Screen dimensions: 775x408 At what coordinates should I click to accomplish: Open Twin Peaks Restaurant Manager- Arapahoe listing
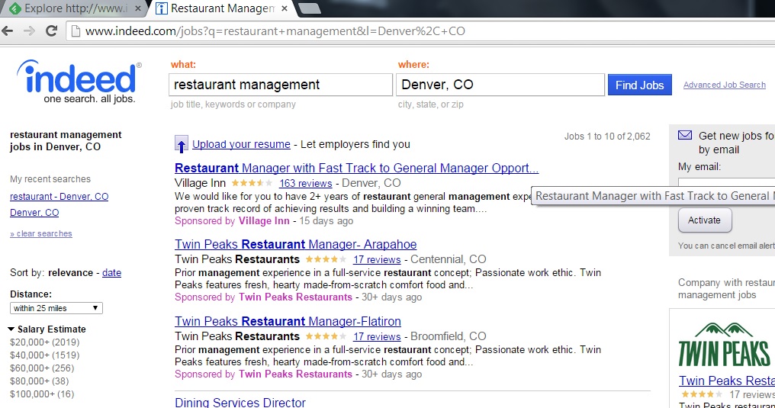click(295, 244)
